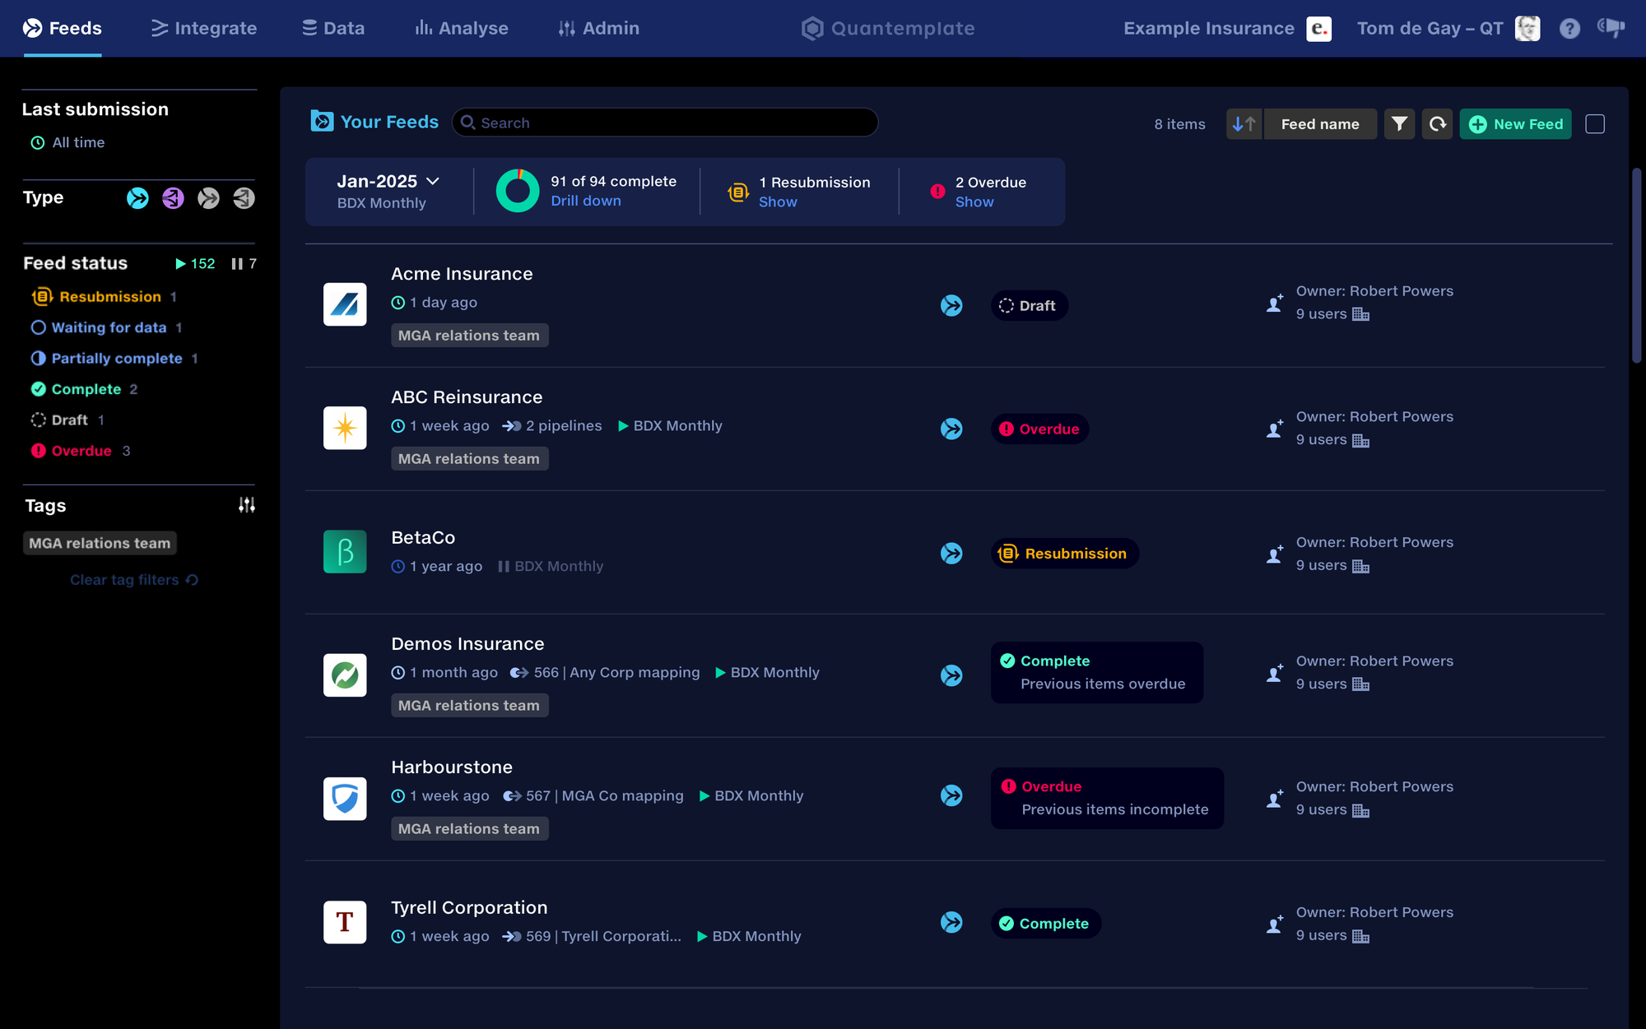
Task: Create a New Feed
Action: (x=1515, y=124)
